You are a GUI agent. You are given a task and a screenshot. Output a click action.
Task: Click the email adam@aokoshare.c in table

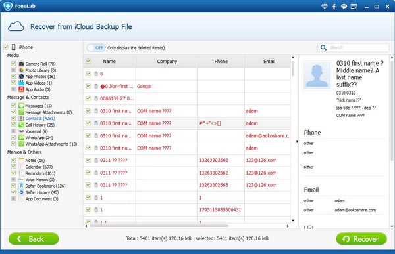(x=267, y=135)
